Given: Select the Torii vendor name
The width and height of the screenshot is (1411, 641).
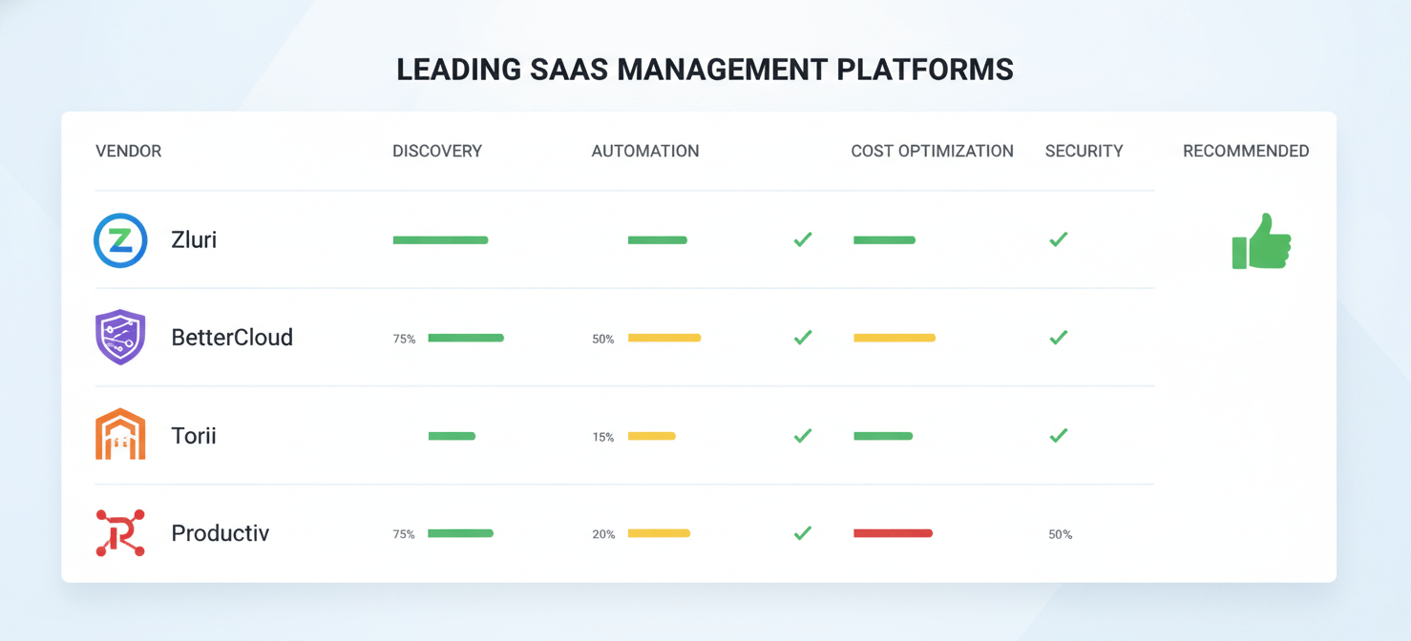Looking at the screenshot, I should tap(194, 436).
